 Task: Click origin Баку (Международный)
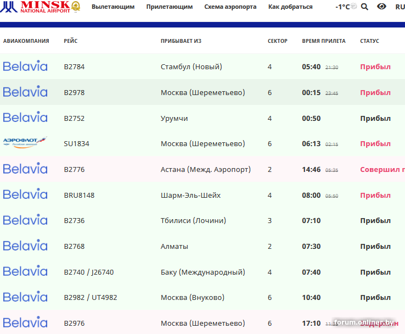click(x=203, y=272)
